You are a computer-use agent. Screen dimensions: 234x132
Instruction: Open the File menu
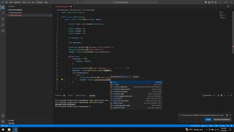(x=7, y=2)
